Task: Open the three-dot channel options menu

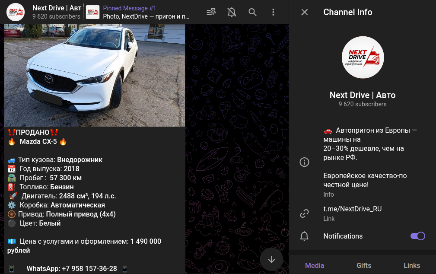Action: click(x=273, y=12)
